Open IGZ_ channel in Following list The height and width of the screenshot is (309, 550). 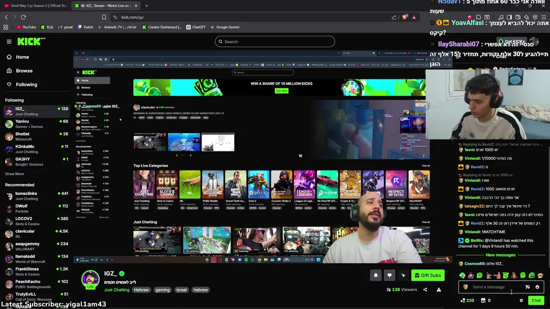coord(37,111)
